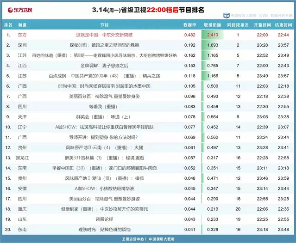
Task: Click the rating value 0.482
Action: pyautogui.click(x=190, y=35)
